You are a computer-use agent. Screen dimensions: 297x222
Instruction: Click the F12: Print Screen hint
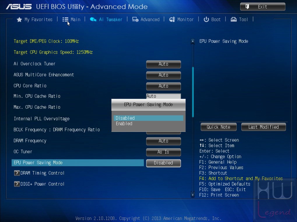coord(219,195)
